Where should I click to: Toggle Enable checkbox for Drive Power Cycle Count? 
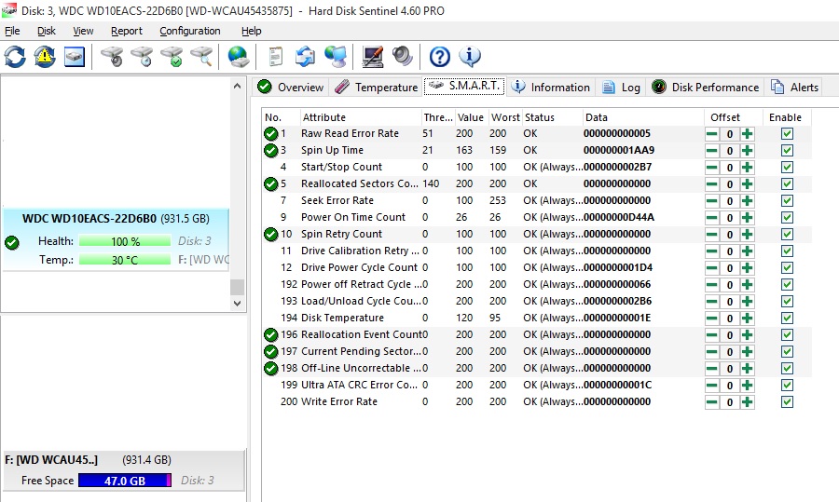[x=787, y=268]
